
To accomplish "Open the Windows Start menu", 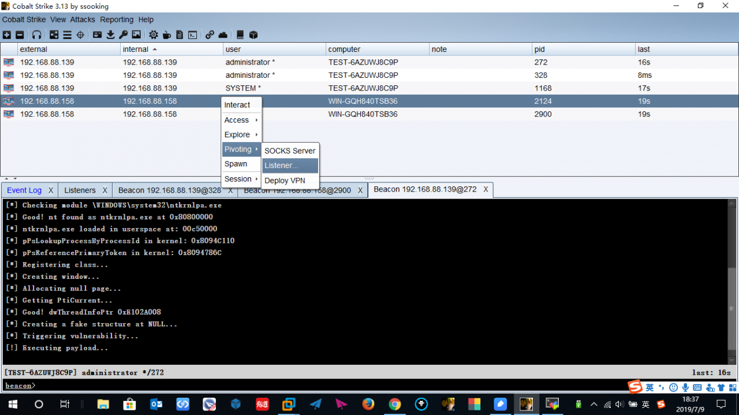I will click(13, 404).
